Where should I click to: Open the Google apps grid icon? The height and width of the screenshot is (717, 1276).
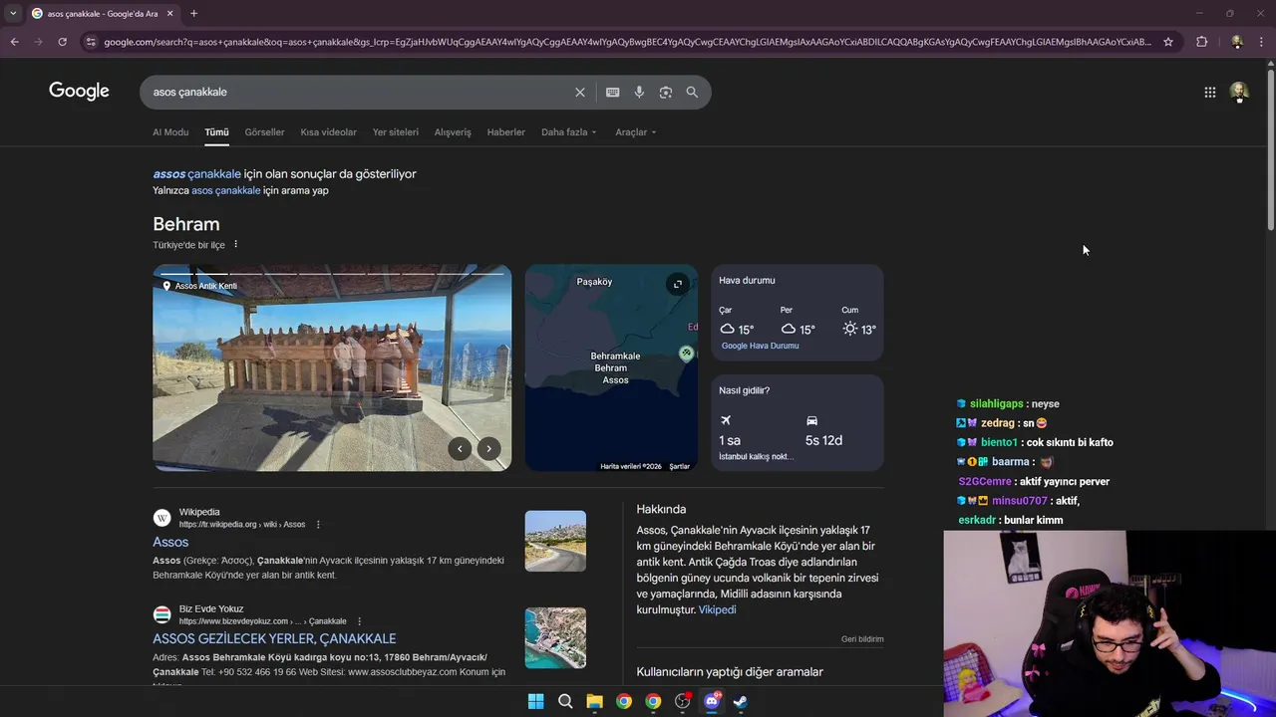[x=1209, y=92]
